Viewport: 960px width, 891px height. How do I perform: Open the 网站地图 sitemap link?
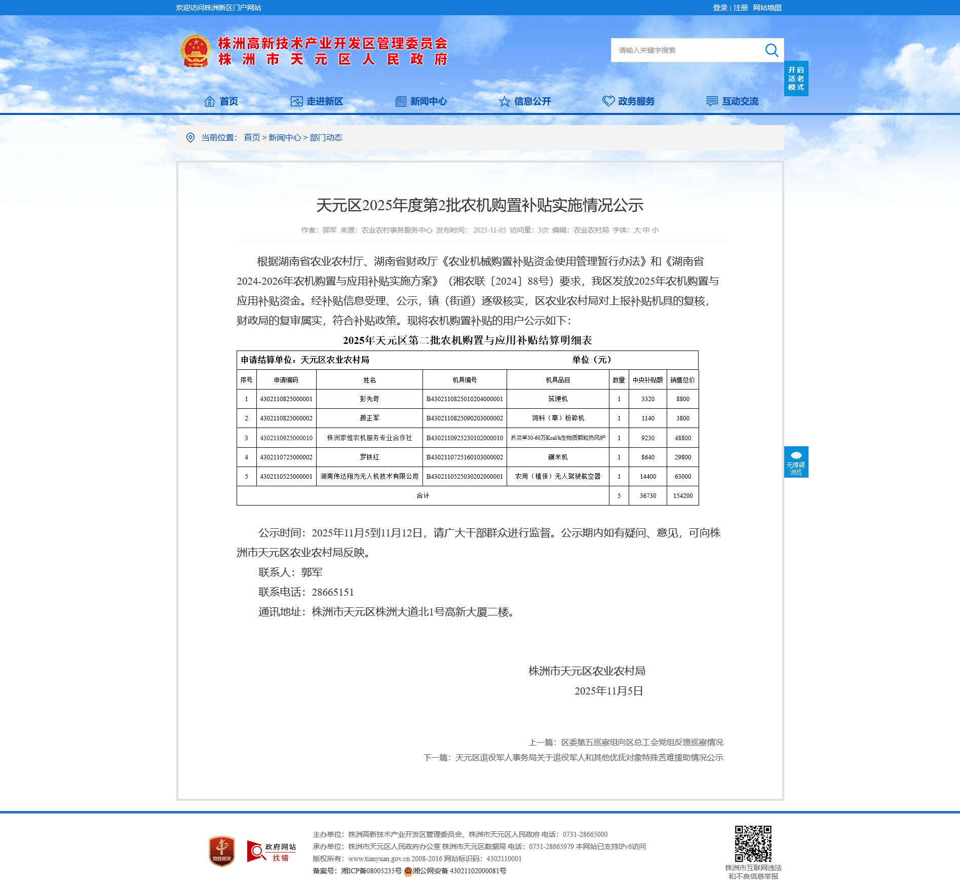(767, 8)
